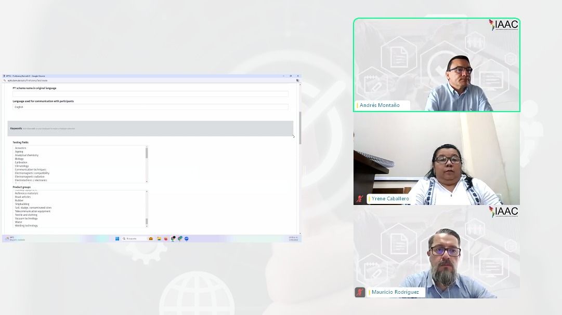This screenshot has width=562, height=315.
Task: Click the site info icon in address bar
Action: [x=5, y=80]
